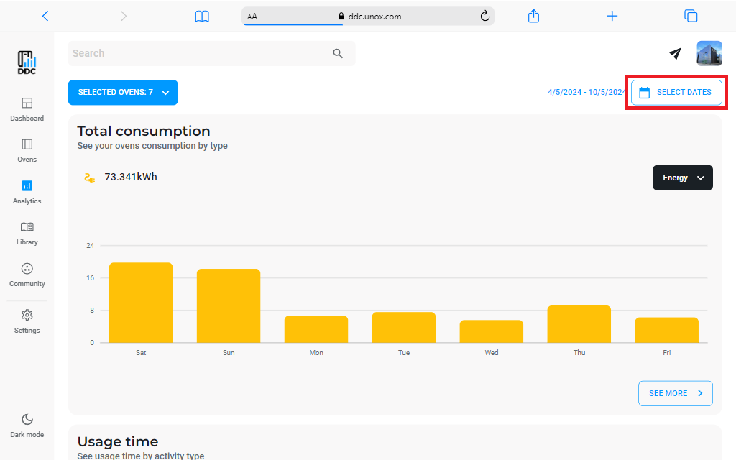Open Settings from the sidebar
This screenshot has height=460, width=736.
point(27,321)
